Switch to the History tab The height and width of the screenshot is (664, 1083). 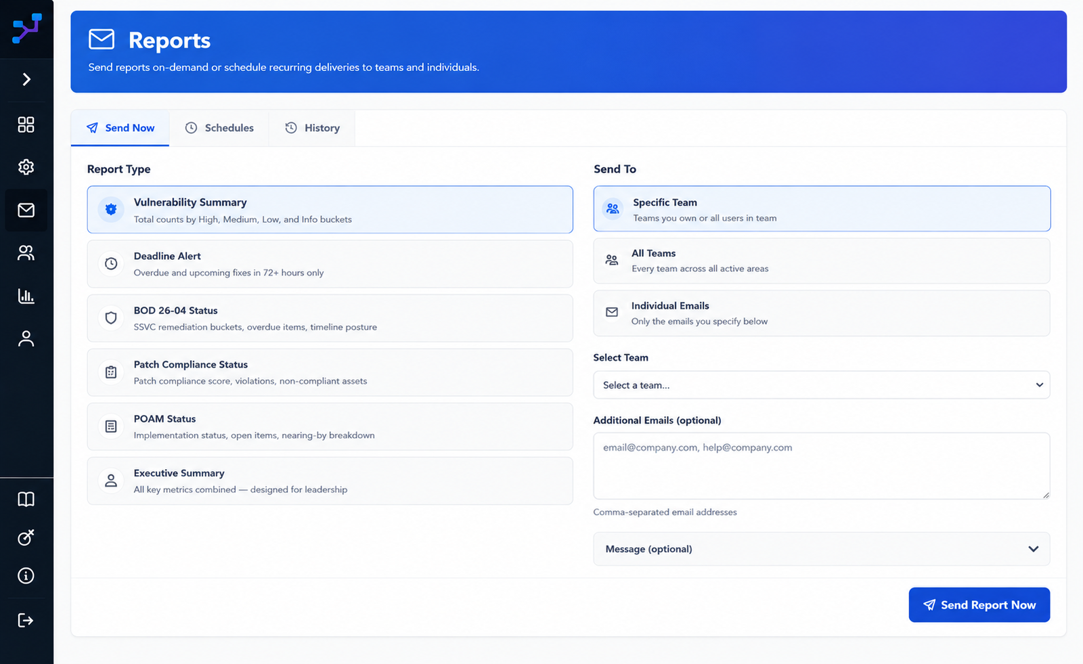(x=312, y=128)
